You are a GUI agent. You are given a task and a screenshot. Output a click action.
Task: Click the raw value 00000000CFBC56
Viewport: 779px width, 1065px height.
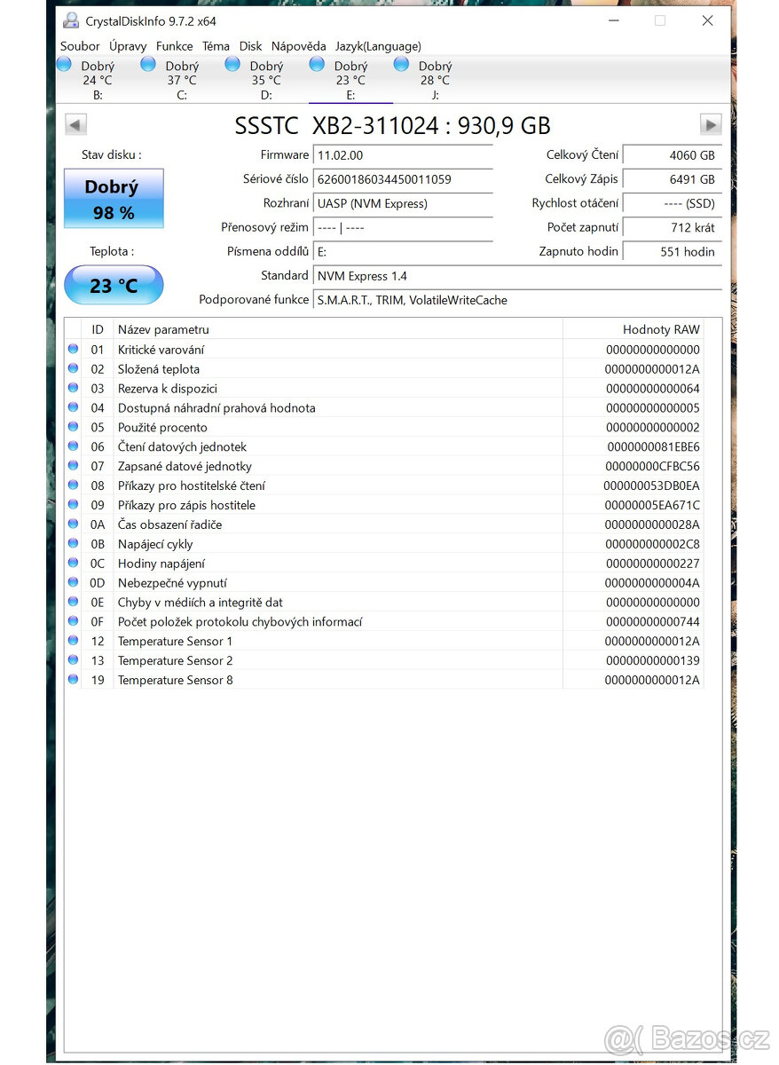coord(653,466)
